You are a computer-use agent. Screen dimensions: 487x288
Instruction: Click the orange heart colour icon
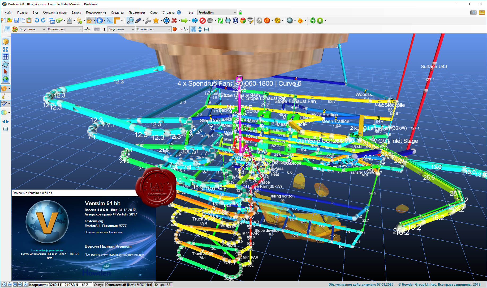[x=175, y=29]
